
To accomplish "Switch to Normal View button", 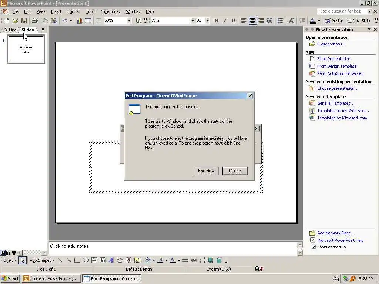I will [3, 253].
